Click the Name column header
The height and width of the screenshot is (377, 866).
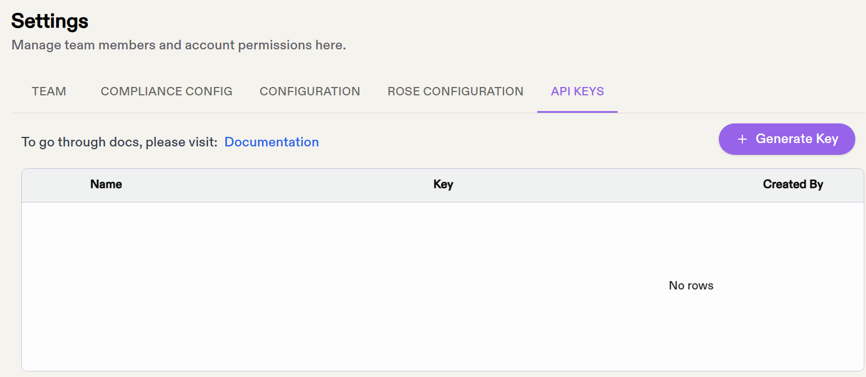pos(106,184)
